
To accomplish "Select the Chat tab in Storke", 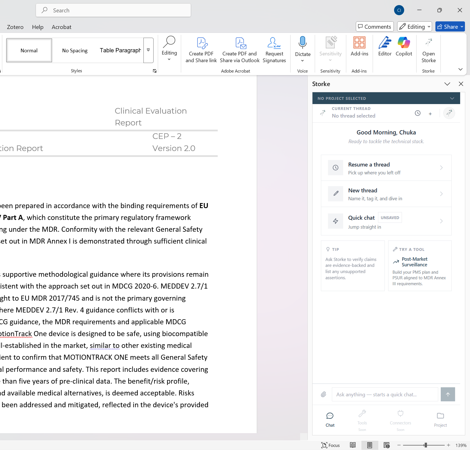I will pyautogui.click(x=330, y=420).
